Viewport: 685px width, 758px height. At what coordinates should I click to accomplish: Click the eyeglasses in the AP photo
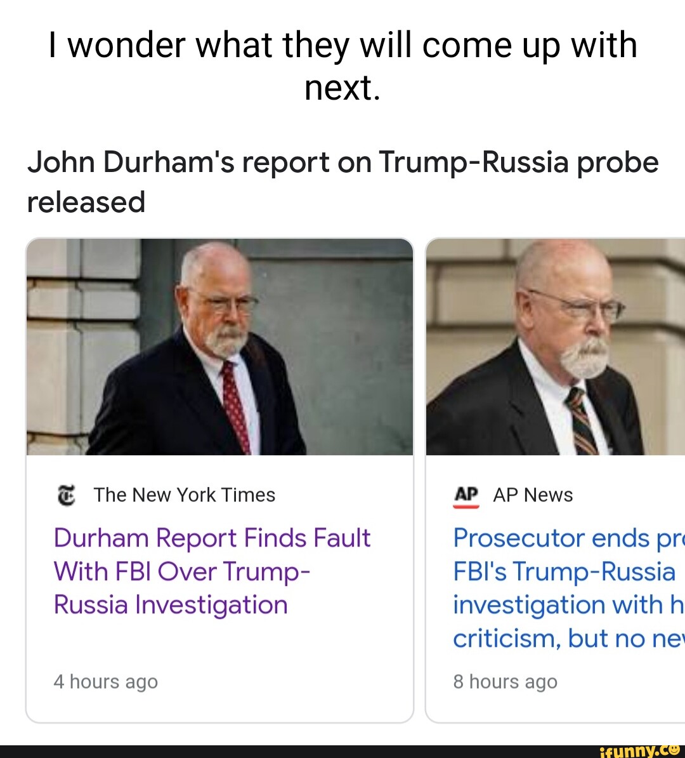(x=578, y=307)
